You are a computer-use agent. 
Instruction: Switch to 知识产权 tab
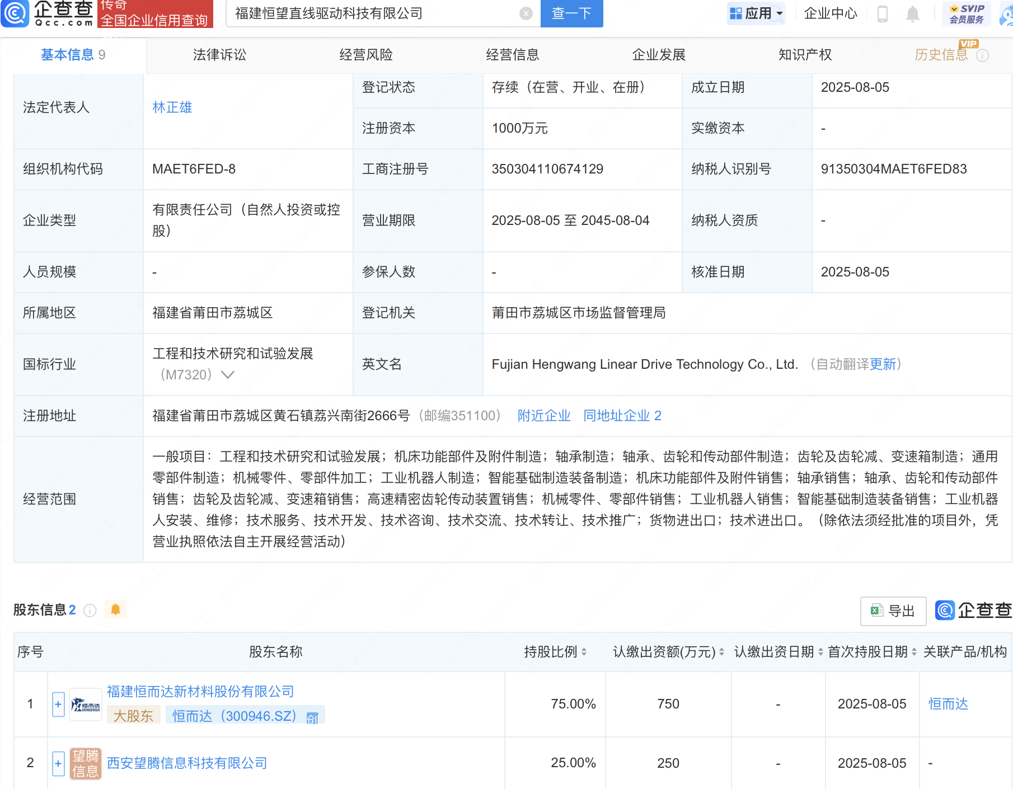click(x=805, y=55)
